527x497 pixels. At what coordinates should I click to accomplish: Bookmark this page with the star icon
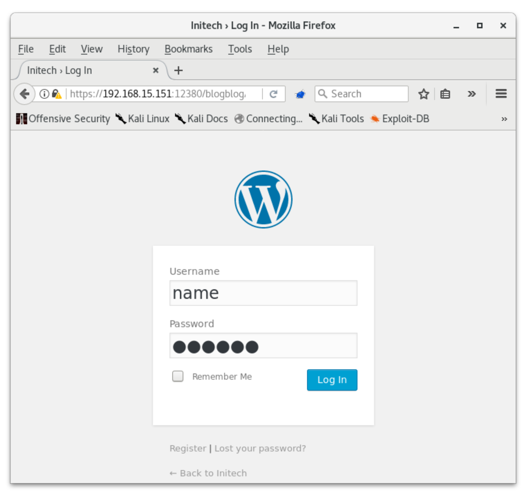click(x=423, y=94)
